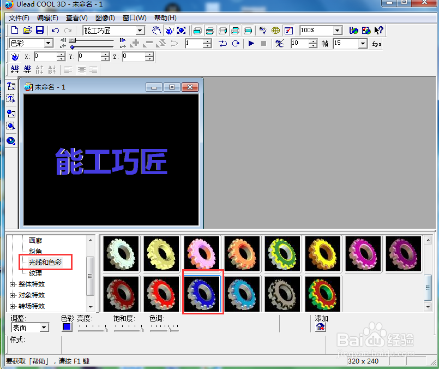
Task: Click the yellow wireframe globe icon
Action: (x=275, y=30)
